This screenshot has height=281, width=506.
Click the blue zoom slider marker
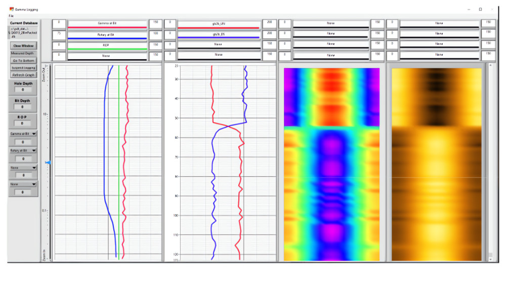pyautogui.click(x=48, y=163)
